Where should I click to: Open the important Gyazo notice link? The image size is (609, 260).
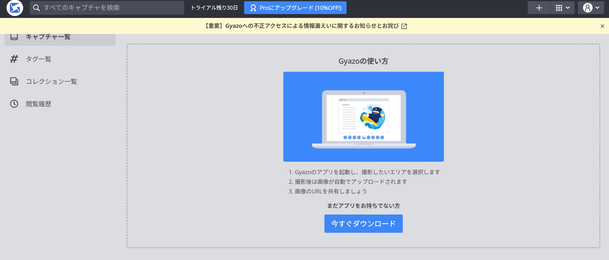(302, 26)
